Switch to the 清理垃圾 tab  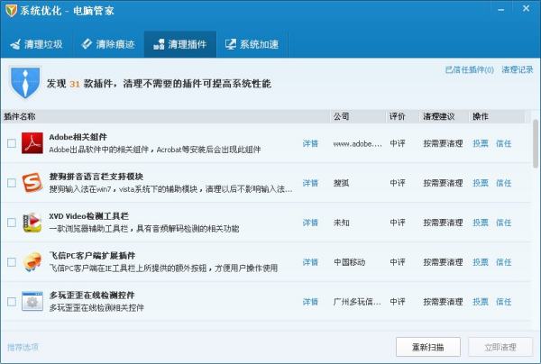point(37,44)
